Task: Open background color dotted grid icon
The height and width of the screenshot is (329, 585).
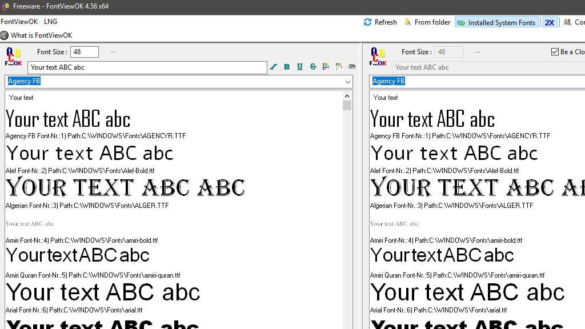Action: (339, 67)
